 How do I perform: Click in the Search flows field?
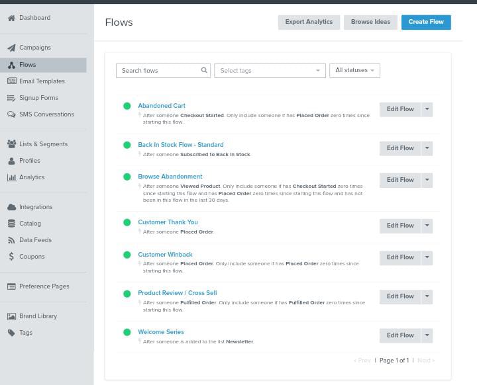tap(163, 71)
